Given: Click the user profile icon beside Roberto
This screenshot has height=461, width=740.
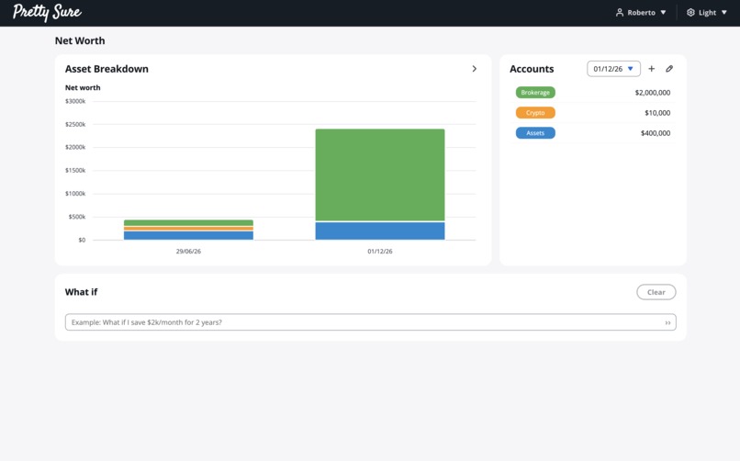Looking at the screenshot, I should [x=619, y=13].
